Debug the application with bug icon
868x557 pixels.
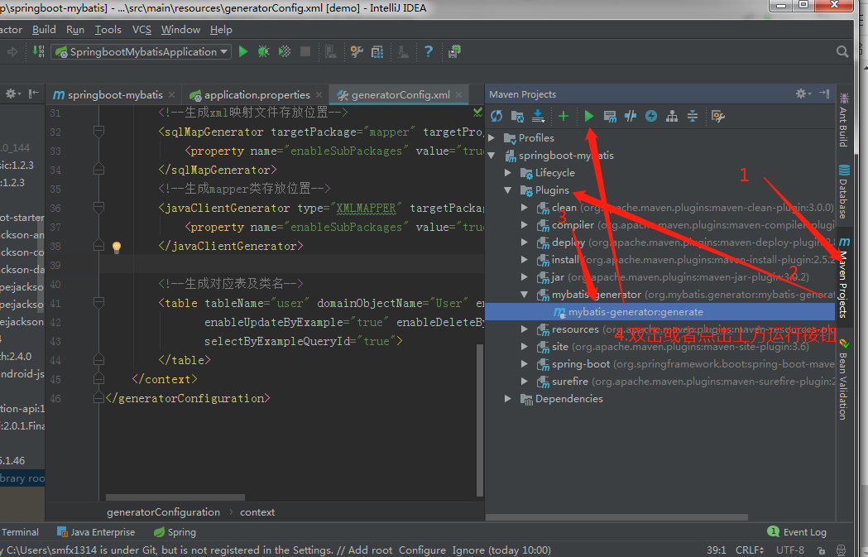pyautogui.click(x=263, y=51)
